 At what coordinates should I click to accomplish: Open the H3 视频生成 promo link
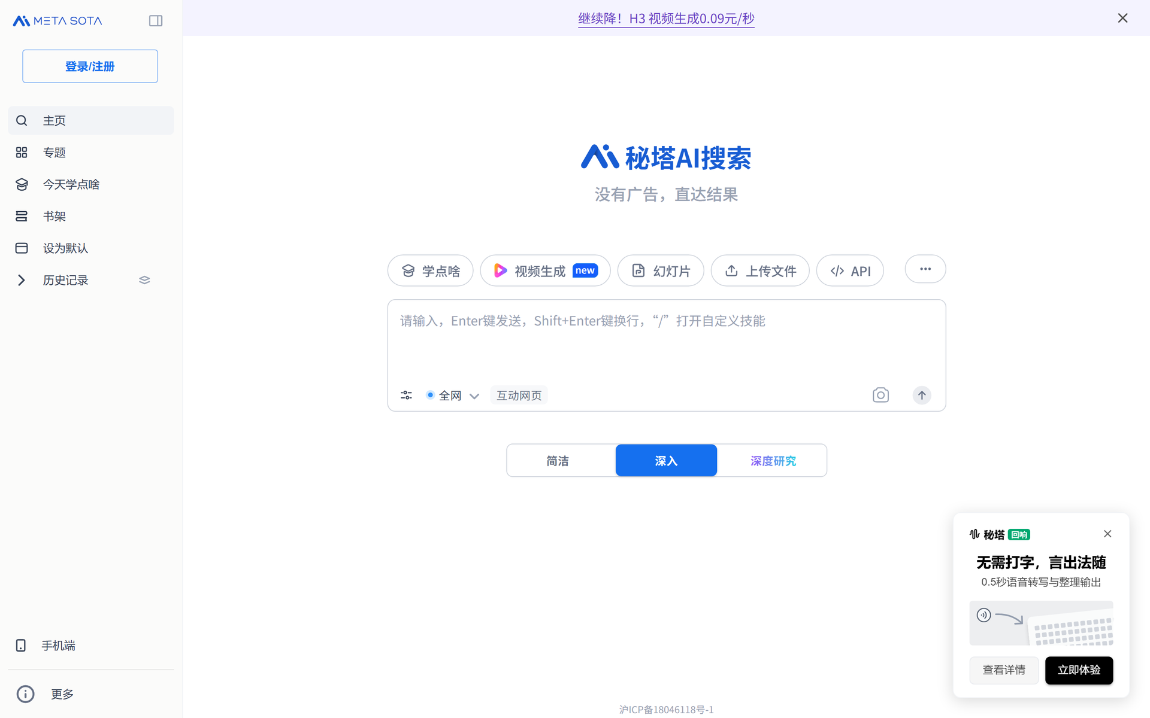point(666,19)
